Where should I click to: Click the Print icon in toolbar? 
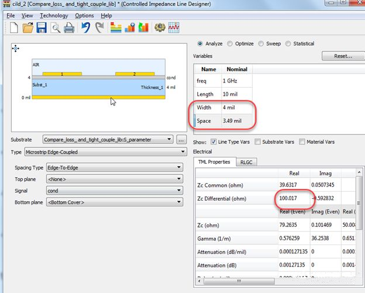click(x=68, y=27)
